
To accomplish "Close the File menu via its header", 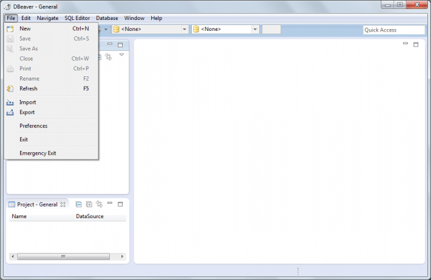I will coord(11,18).
